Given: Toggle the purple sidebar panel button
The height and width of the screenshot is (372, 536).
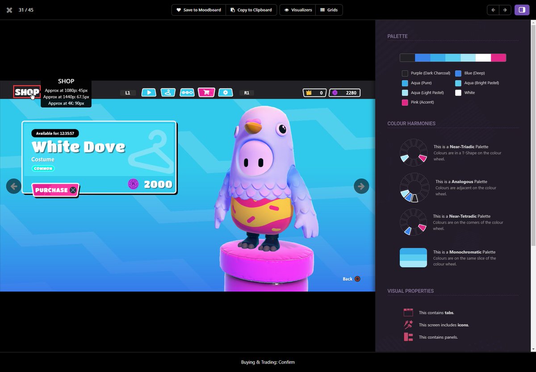Looking at the screenshot, I should pyautogui.click(x=522, y=10).
